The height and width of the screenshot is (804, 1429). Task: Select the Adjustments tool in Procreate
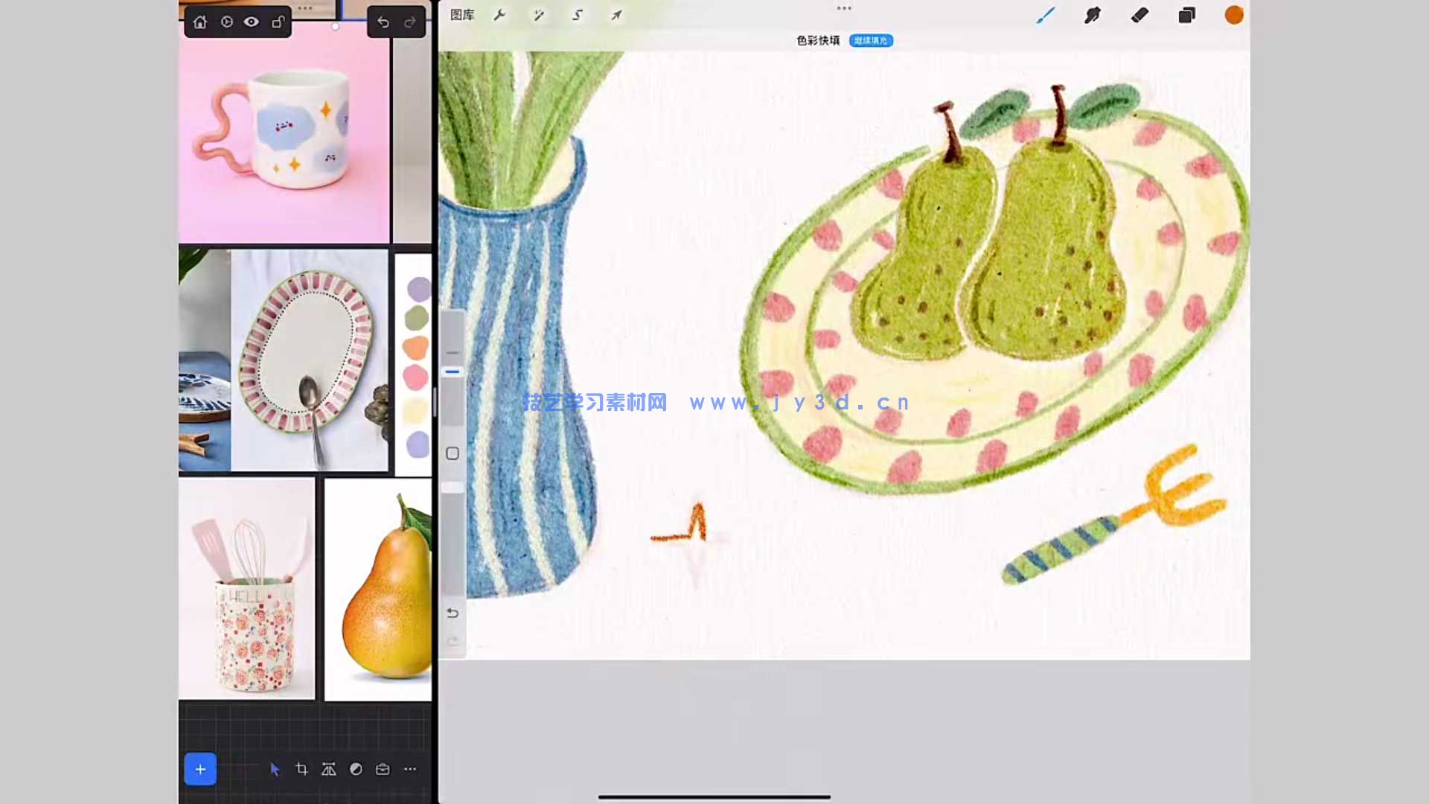[x=538, y=15]
